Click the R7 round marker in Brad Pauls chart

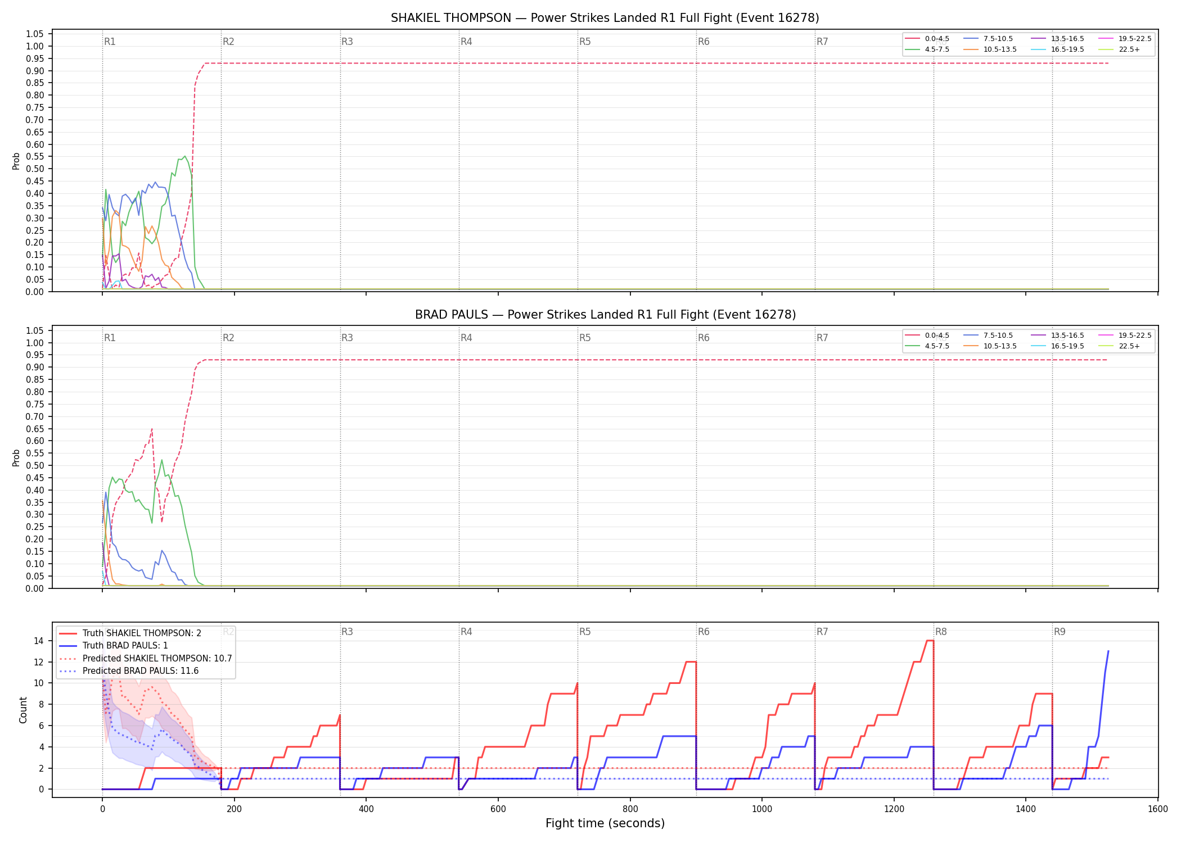pyautogui.click(x=822, y=338)
